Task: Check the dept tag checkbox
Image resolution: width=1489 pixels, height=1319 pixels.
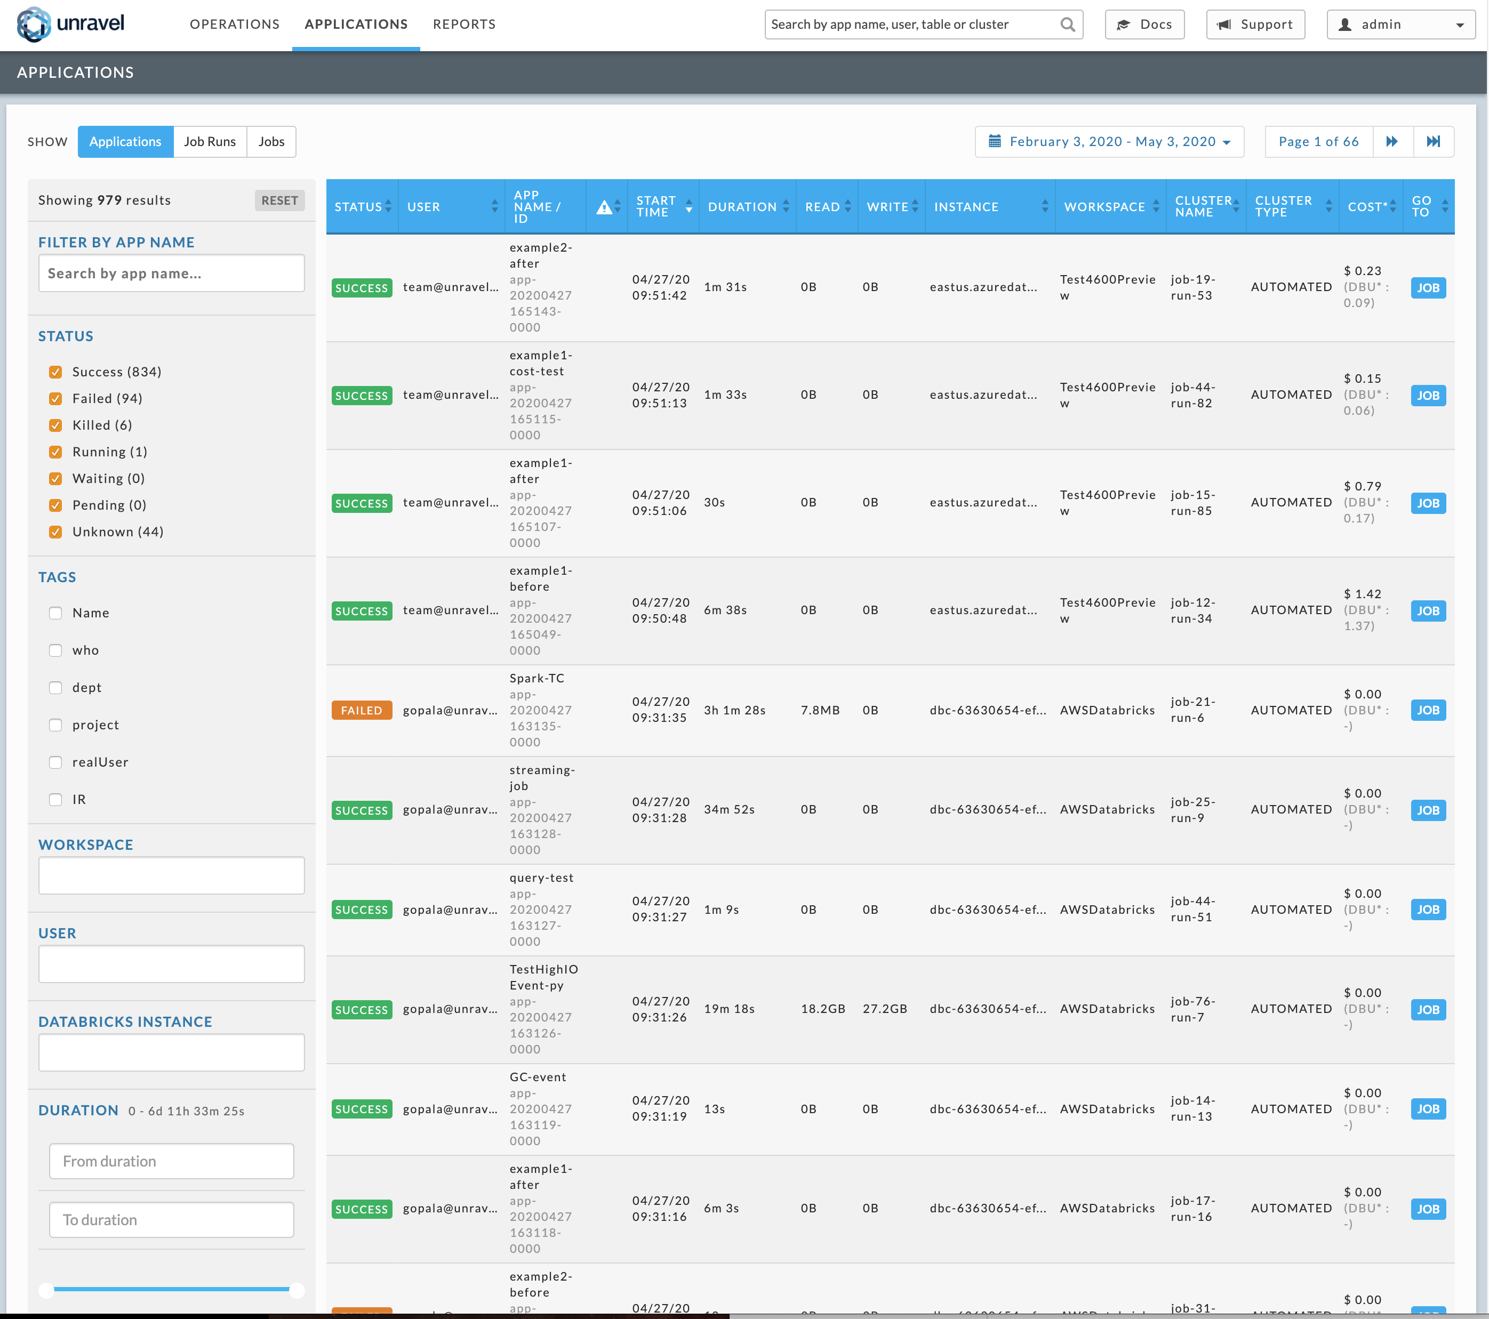Action: [x=55, y=688]
